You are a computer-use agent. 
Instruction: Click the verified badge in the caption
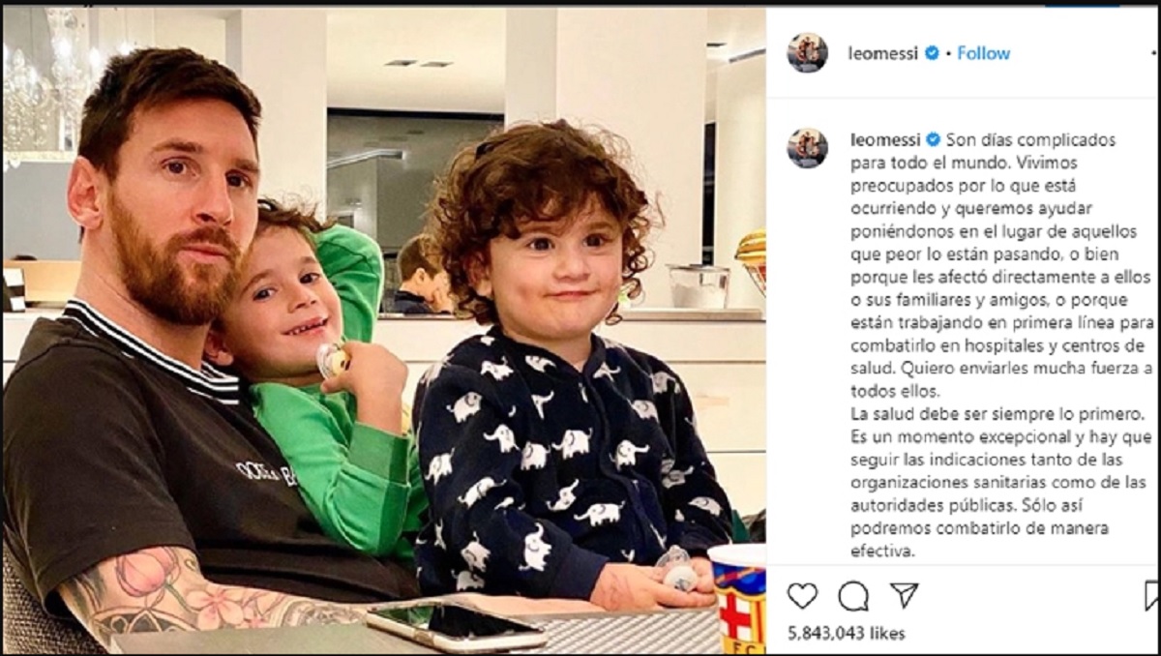pyautogui.click(x=933, y=139)
